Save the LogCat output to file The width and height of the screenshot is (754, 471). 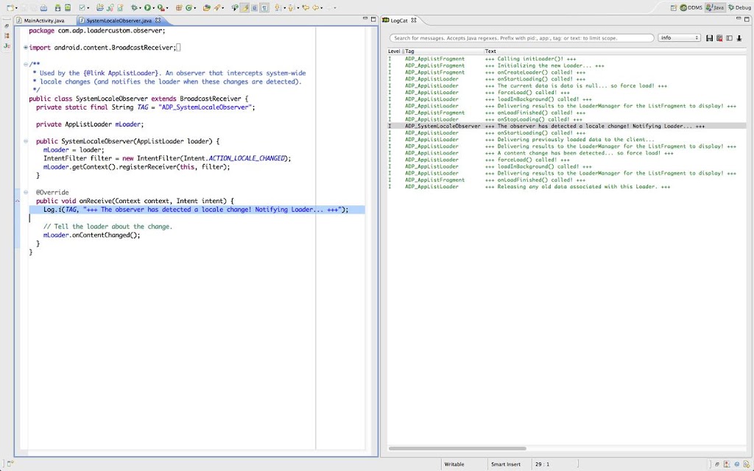[709, 38]
